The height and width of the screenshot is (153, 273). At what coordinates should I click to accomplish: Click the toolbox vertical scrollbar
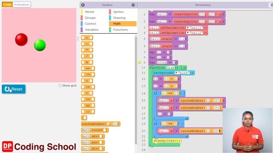pos(136,90)
